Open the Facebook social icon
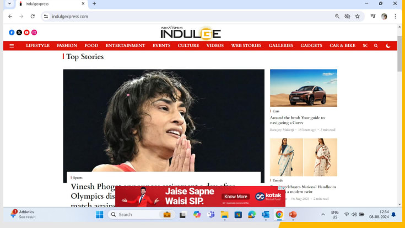Image resolution: width=405 pixels, height=228 pixels. [12, 33]
